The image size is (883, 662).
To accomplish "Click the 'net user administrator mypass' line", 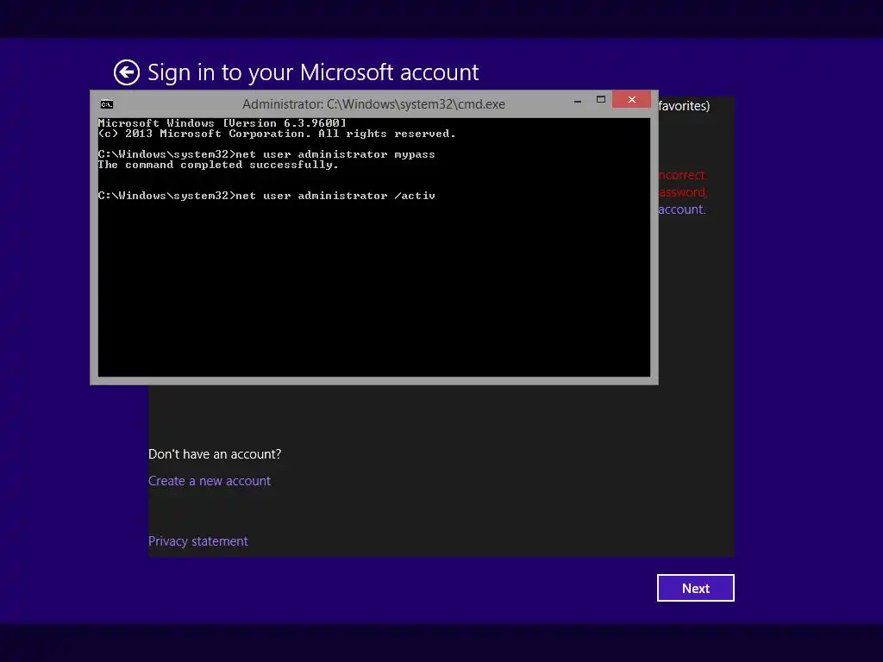I will pyautogui.click(x=266, y=154).
